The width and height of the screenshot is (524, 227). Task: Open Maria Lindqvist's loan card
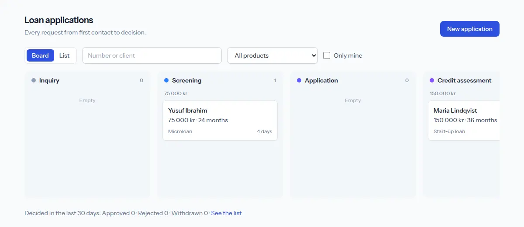[x=464, y=120]
